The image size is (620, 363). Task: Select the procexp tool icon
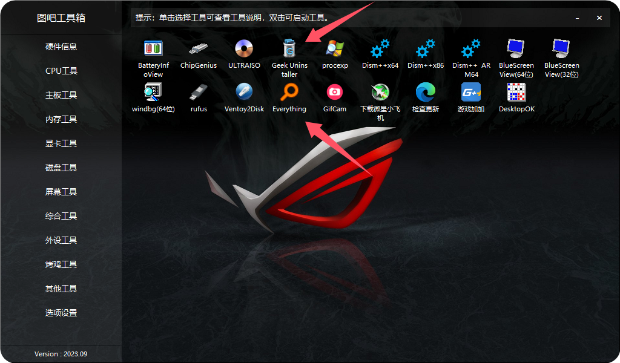click(x=335, y=48)
